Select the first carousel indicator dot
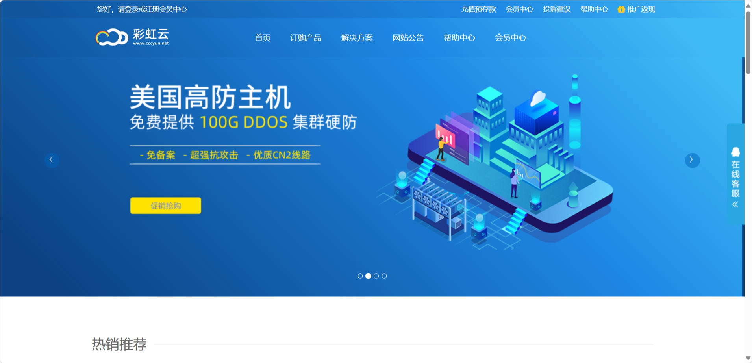The height and width of the screenshot is (363, 752). coord(360,276)
